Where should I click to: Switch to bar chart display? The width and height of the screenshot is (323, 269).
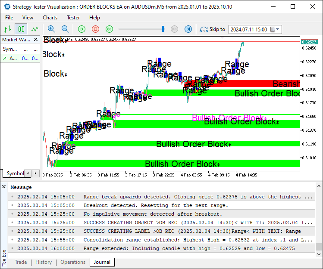pyautogui.click(x=7, y=29)
